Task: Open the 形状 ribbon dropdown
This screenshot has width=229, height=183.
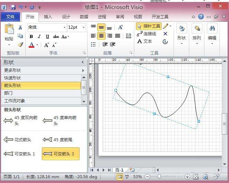Action: click(x=182, y=34)
